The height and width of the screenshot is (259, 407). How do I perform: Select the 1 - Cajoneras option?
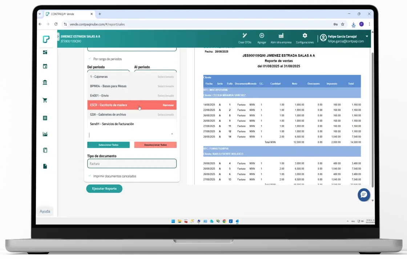click(132, 77)
